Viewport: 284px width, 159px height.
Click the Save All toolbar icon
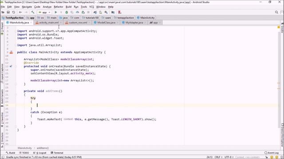click(x=8, y=12)
